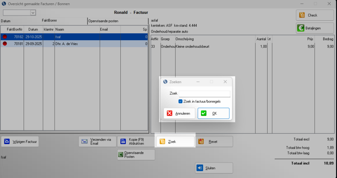Viewport: 337px width, 178px height.
Task: Click the Wijzigen Factuur icon button
Action: pos(7,142)
